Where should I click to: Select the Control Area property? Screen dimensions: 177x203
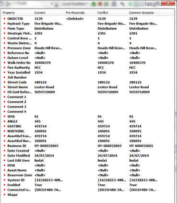(x=19, y=38)
